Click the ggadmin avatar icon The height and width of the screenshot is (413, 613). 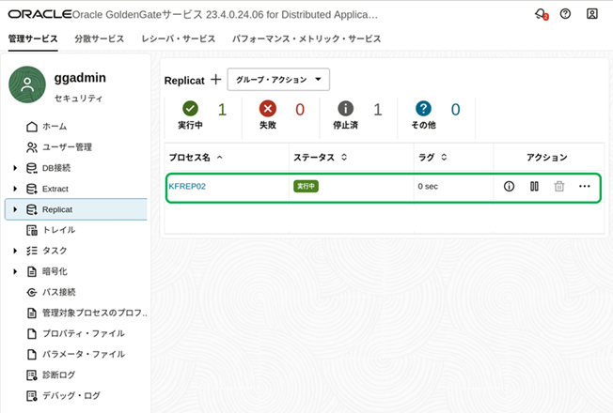click(27, 84)
